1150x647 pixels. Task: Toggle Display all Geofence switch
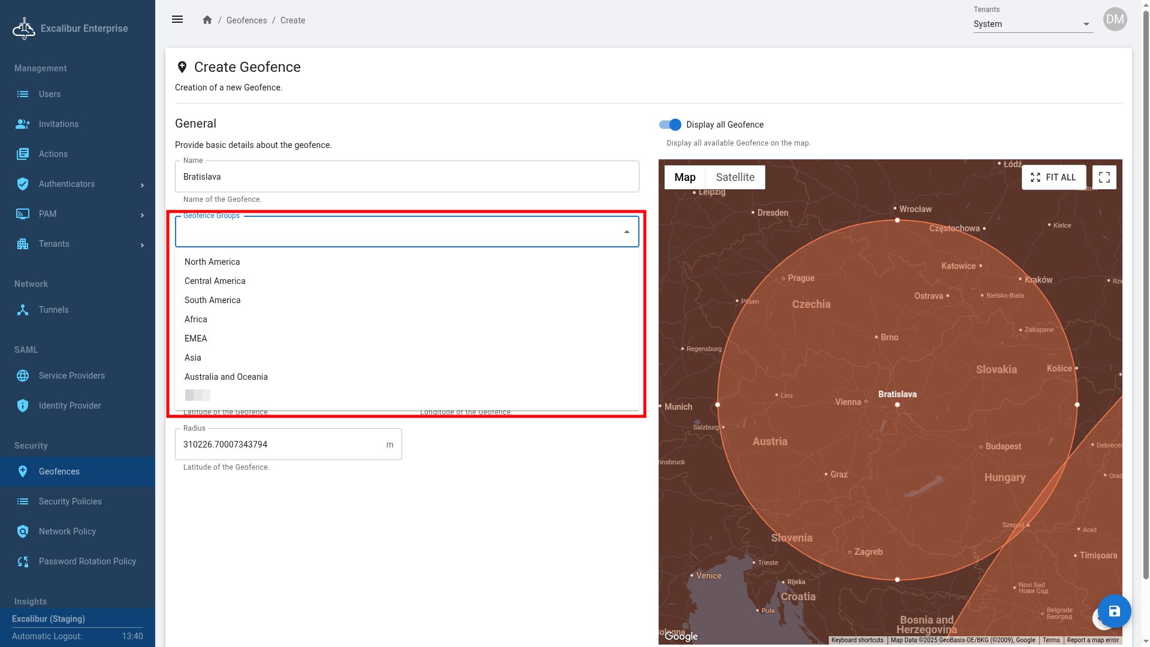tap(670, 125)
